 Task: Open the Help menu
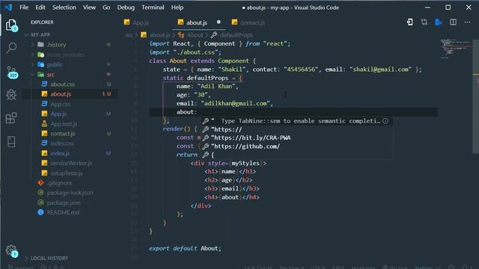[177, 7]
